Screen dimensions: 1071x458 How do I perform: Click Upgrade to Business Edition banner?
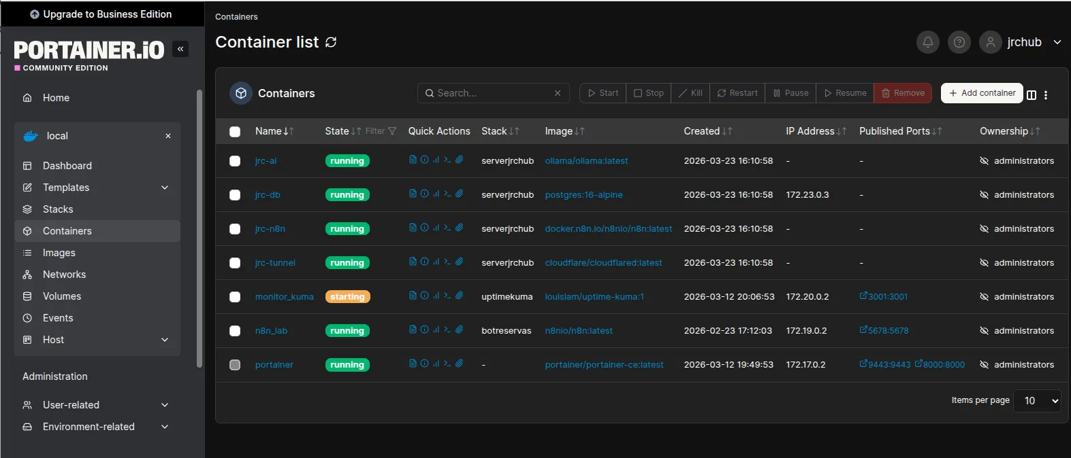102,14
